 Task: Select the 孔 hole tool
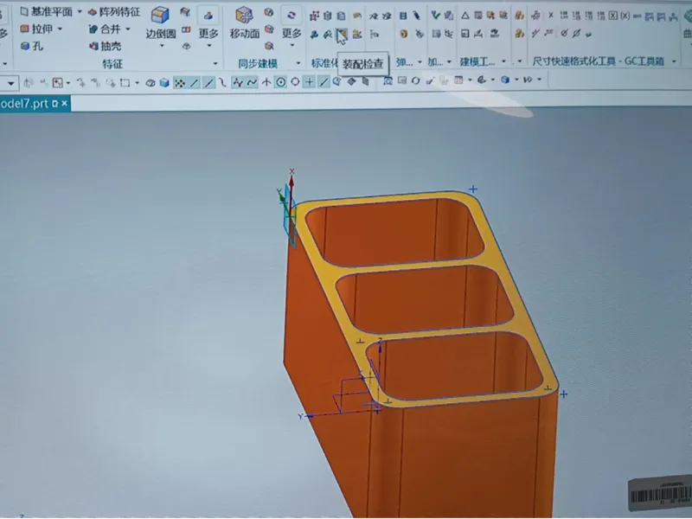(32, 46)
